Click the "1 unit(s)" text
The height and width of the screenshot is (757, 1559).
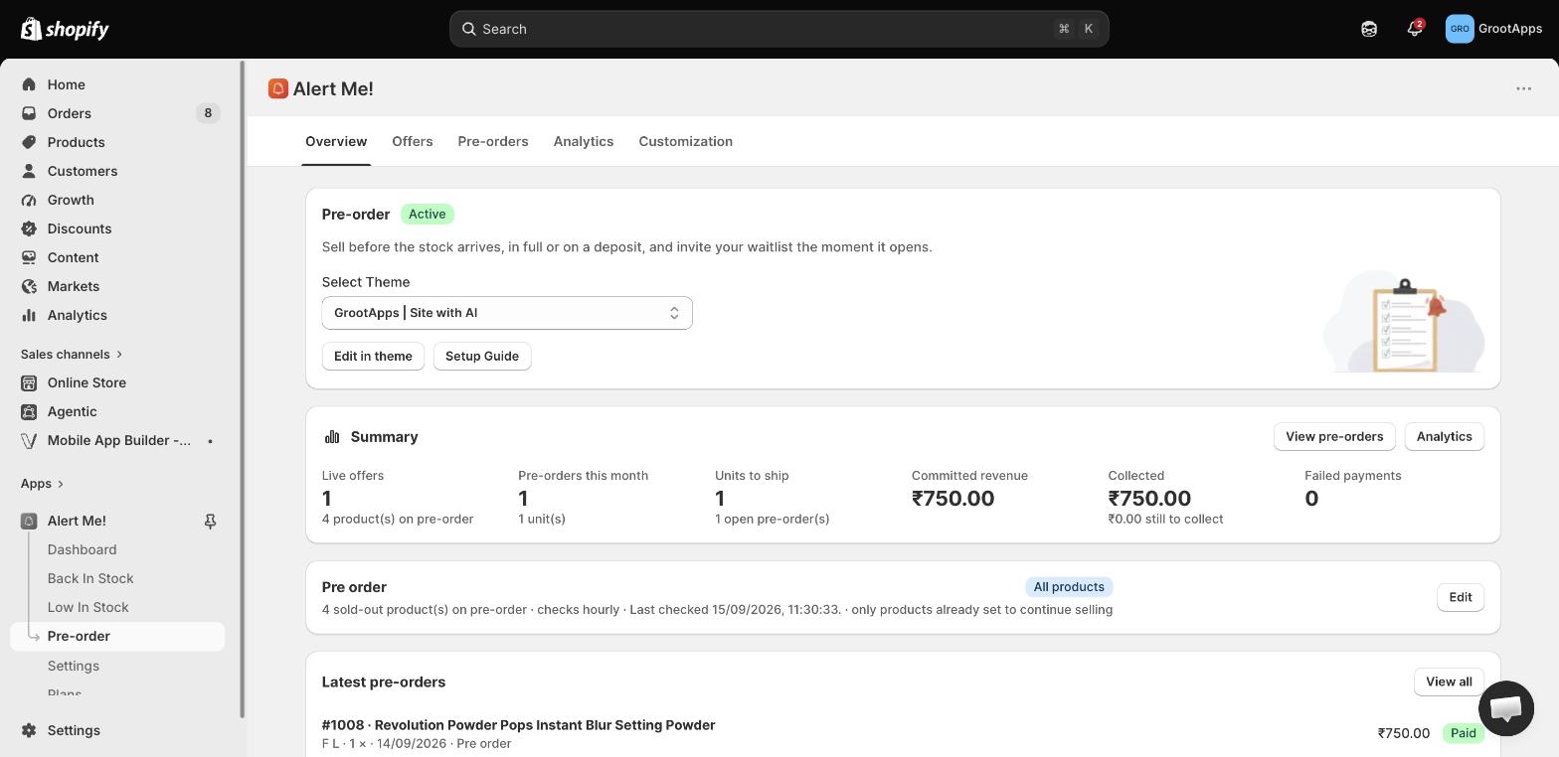[542, 520]
